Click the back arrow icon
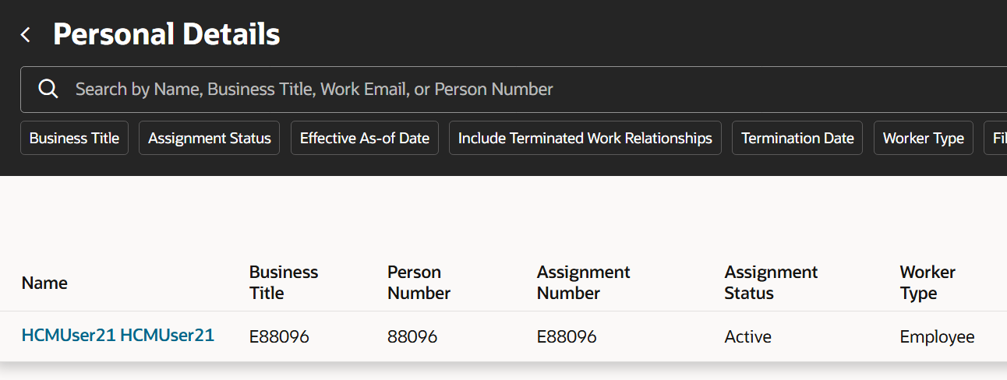The image size is (1007, 380). pyautogui.click(x=26, y=35)
